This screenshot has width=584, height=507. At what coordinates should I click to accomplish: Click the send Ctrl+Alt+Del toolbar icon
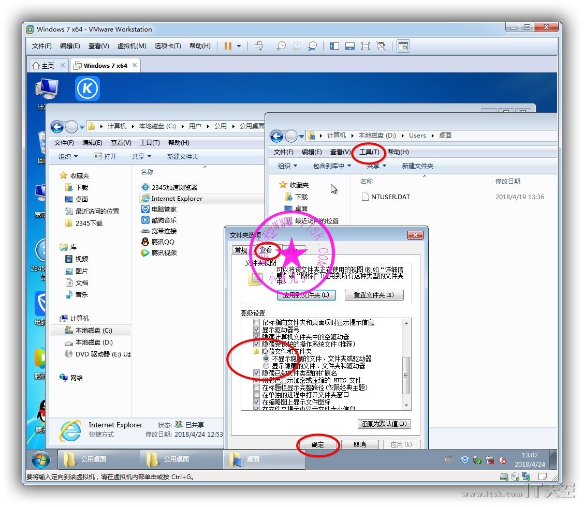pyautogui.click(x=259, y=46)
